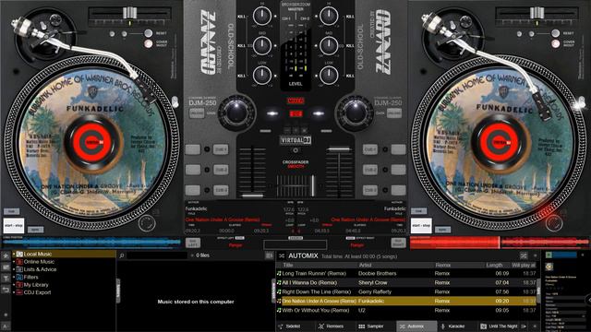Click the note icon beside With Or Without You
Image resolution: width=591 pixels, height=332 pixels.
pos(279,310)
